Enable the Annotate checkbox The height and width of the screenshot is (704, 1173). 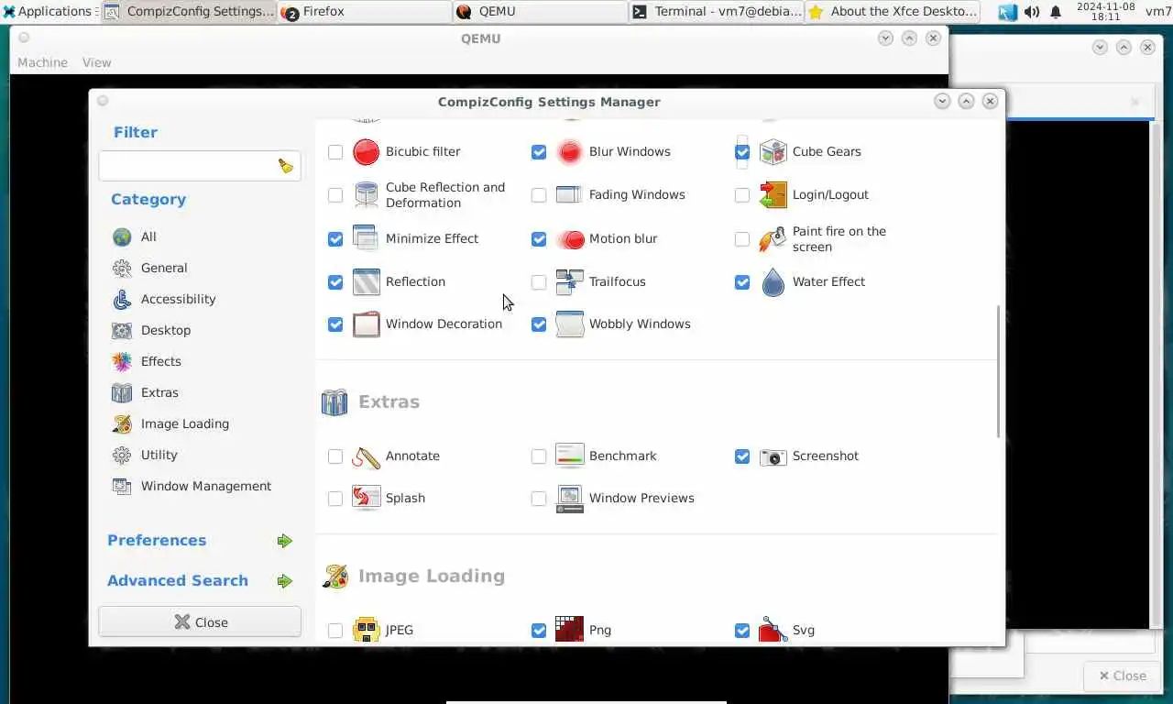coord(335,456)
